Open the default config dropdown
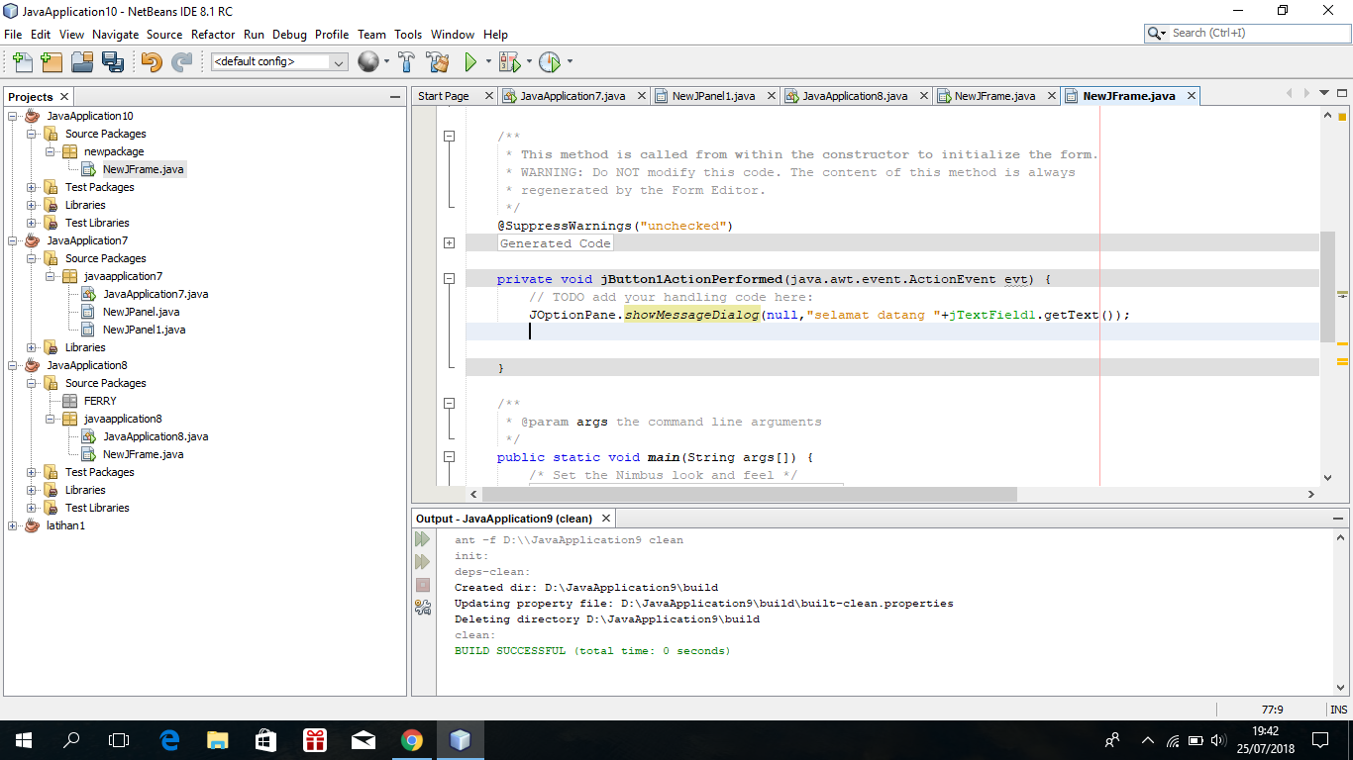The image size is (1353, 760). click(x=279, y=61)
